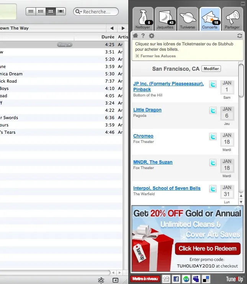This screenshot has height=284, width=247.
Task: Open the Ping dropdown button
Action: pos(65,44)
